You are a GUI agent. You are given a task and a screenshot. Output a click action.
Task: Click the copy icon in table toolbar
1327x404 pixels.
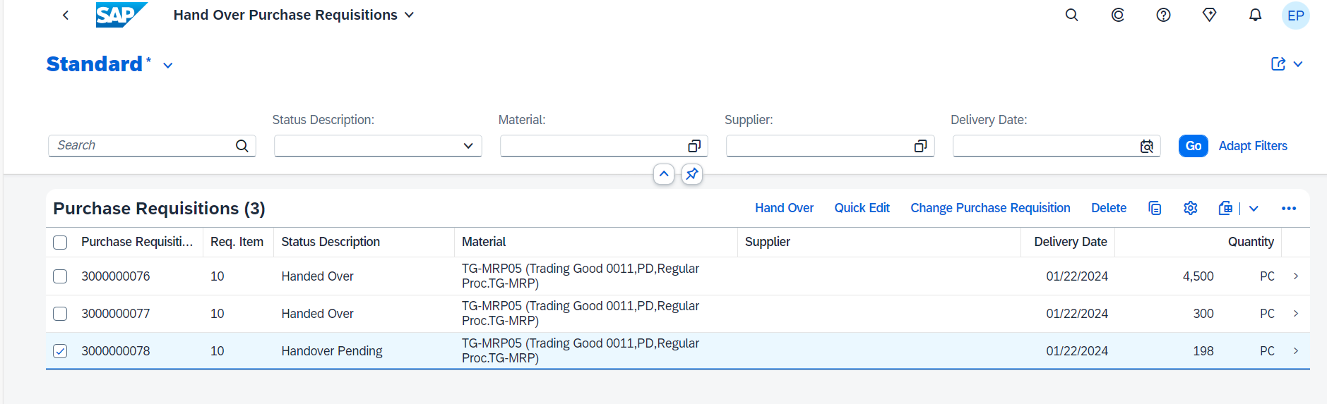(x=1155, y=208)
